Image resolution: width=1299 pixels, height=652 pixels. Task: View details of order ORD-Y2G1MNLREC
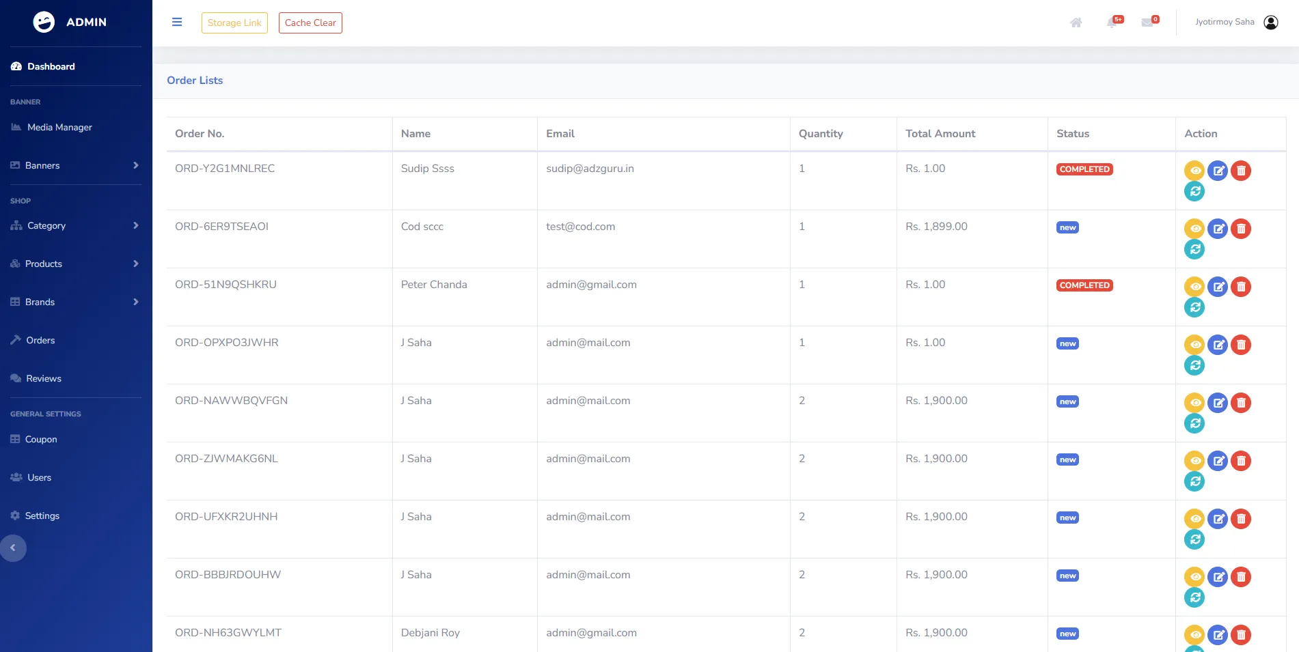pyautogui.click(x=1194, y=171)
